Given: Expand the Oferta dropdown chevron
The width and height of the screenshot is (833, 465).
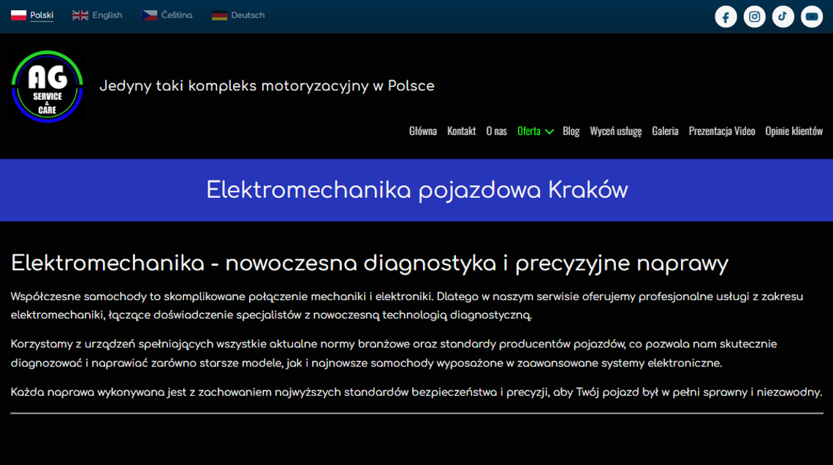Looking at the screenshot, I should pyautogui.click(x=549, y=131).
